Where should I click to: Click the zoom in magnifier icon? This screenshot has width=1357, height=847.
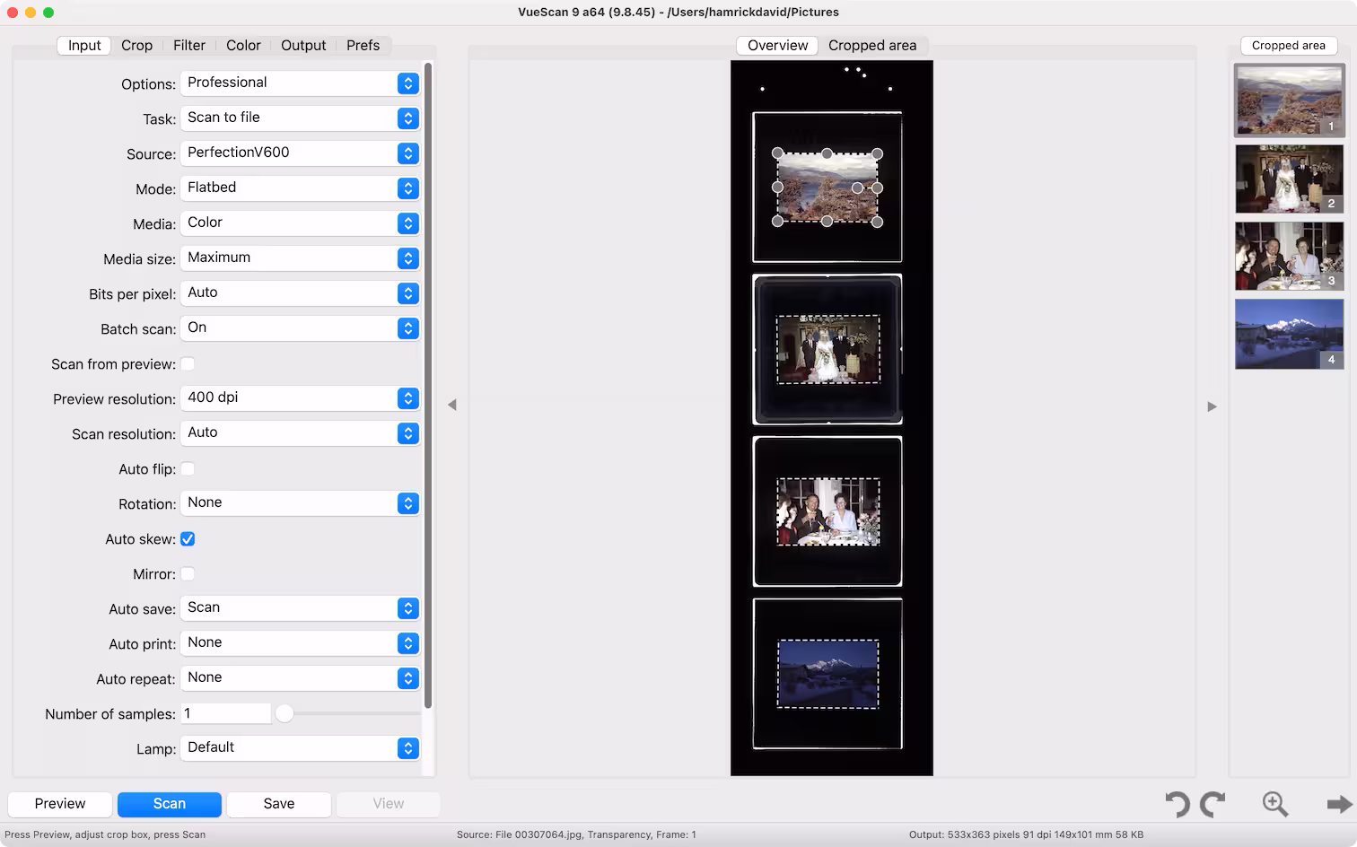(1274, 804)
